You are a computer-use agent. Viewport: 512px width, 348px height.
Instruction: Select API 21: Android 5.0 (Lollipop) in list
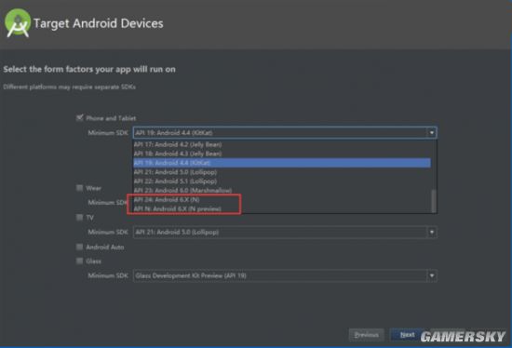(282, 172)
